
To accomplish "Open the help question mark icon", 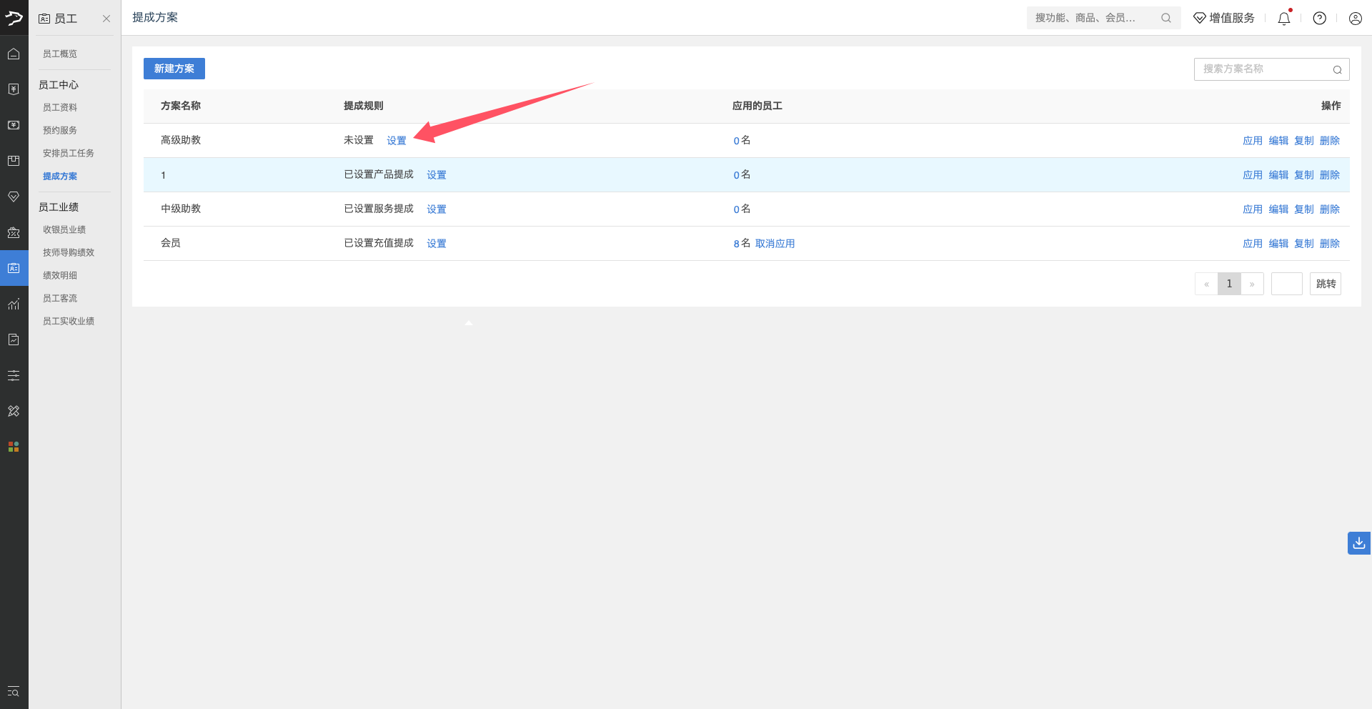I will pyautogui.click(x=1320, y=18).
